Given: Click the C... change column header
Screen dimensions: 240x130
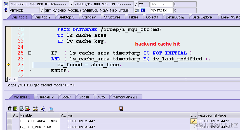Looking at the screenshot, I should (193, 115).
